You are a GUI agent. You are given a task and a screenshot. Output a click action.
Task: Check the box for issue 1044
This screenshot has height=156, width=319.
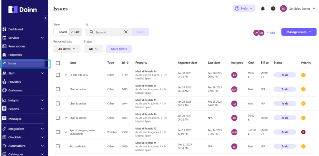tap(58, 104)
